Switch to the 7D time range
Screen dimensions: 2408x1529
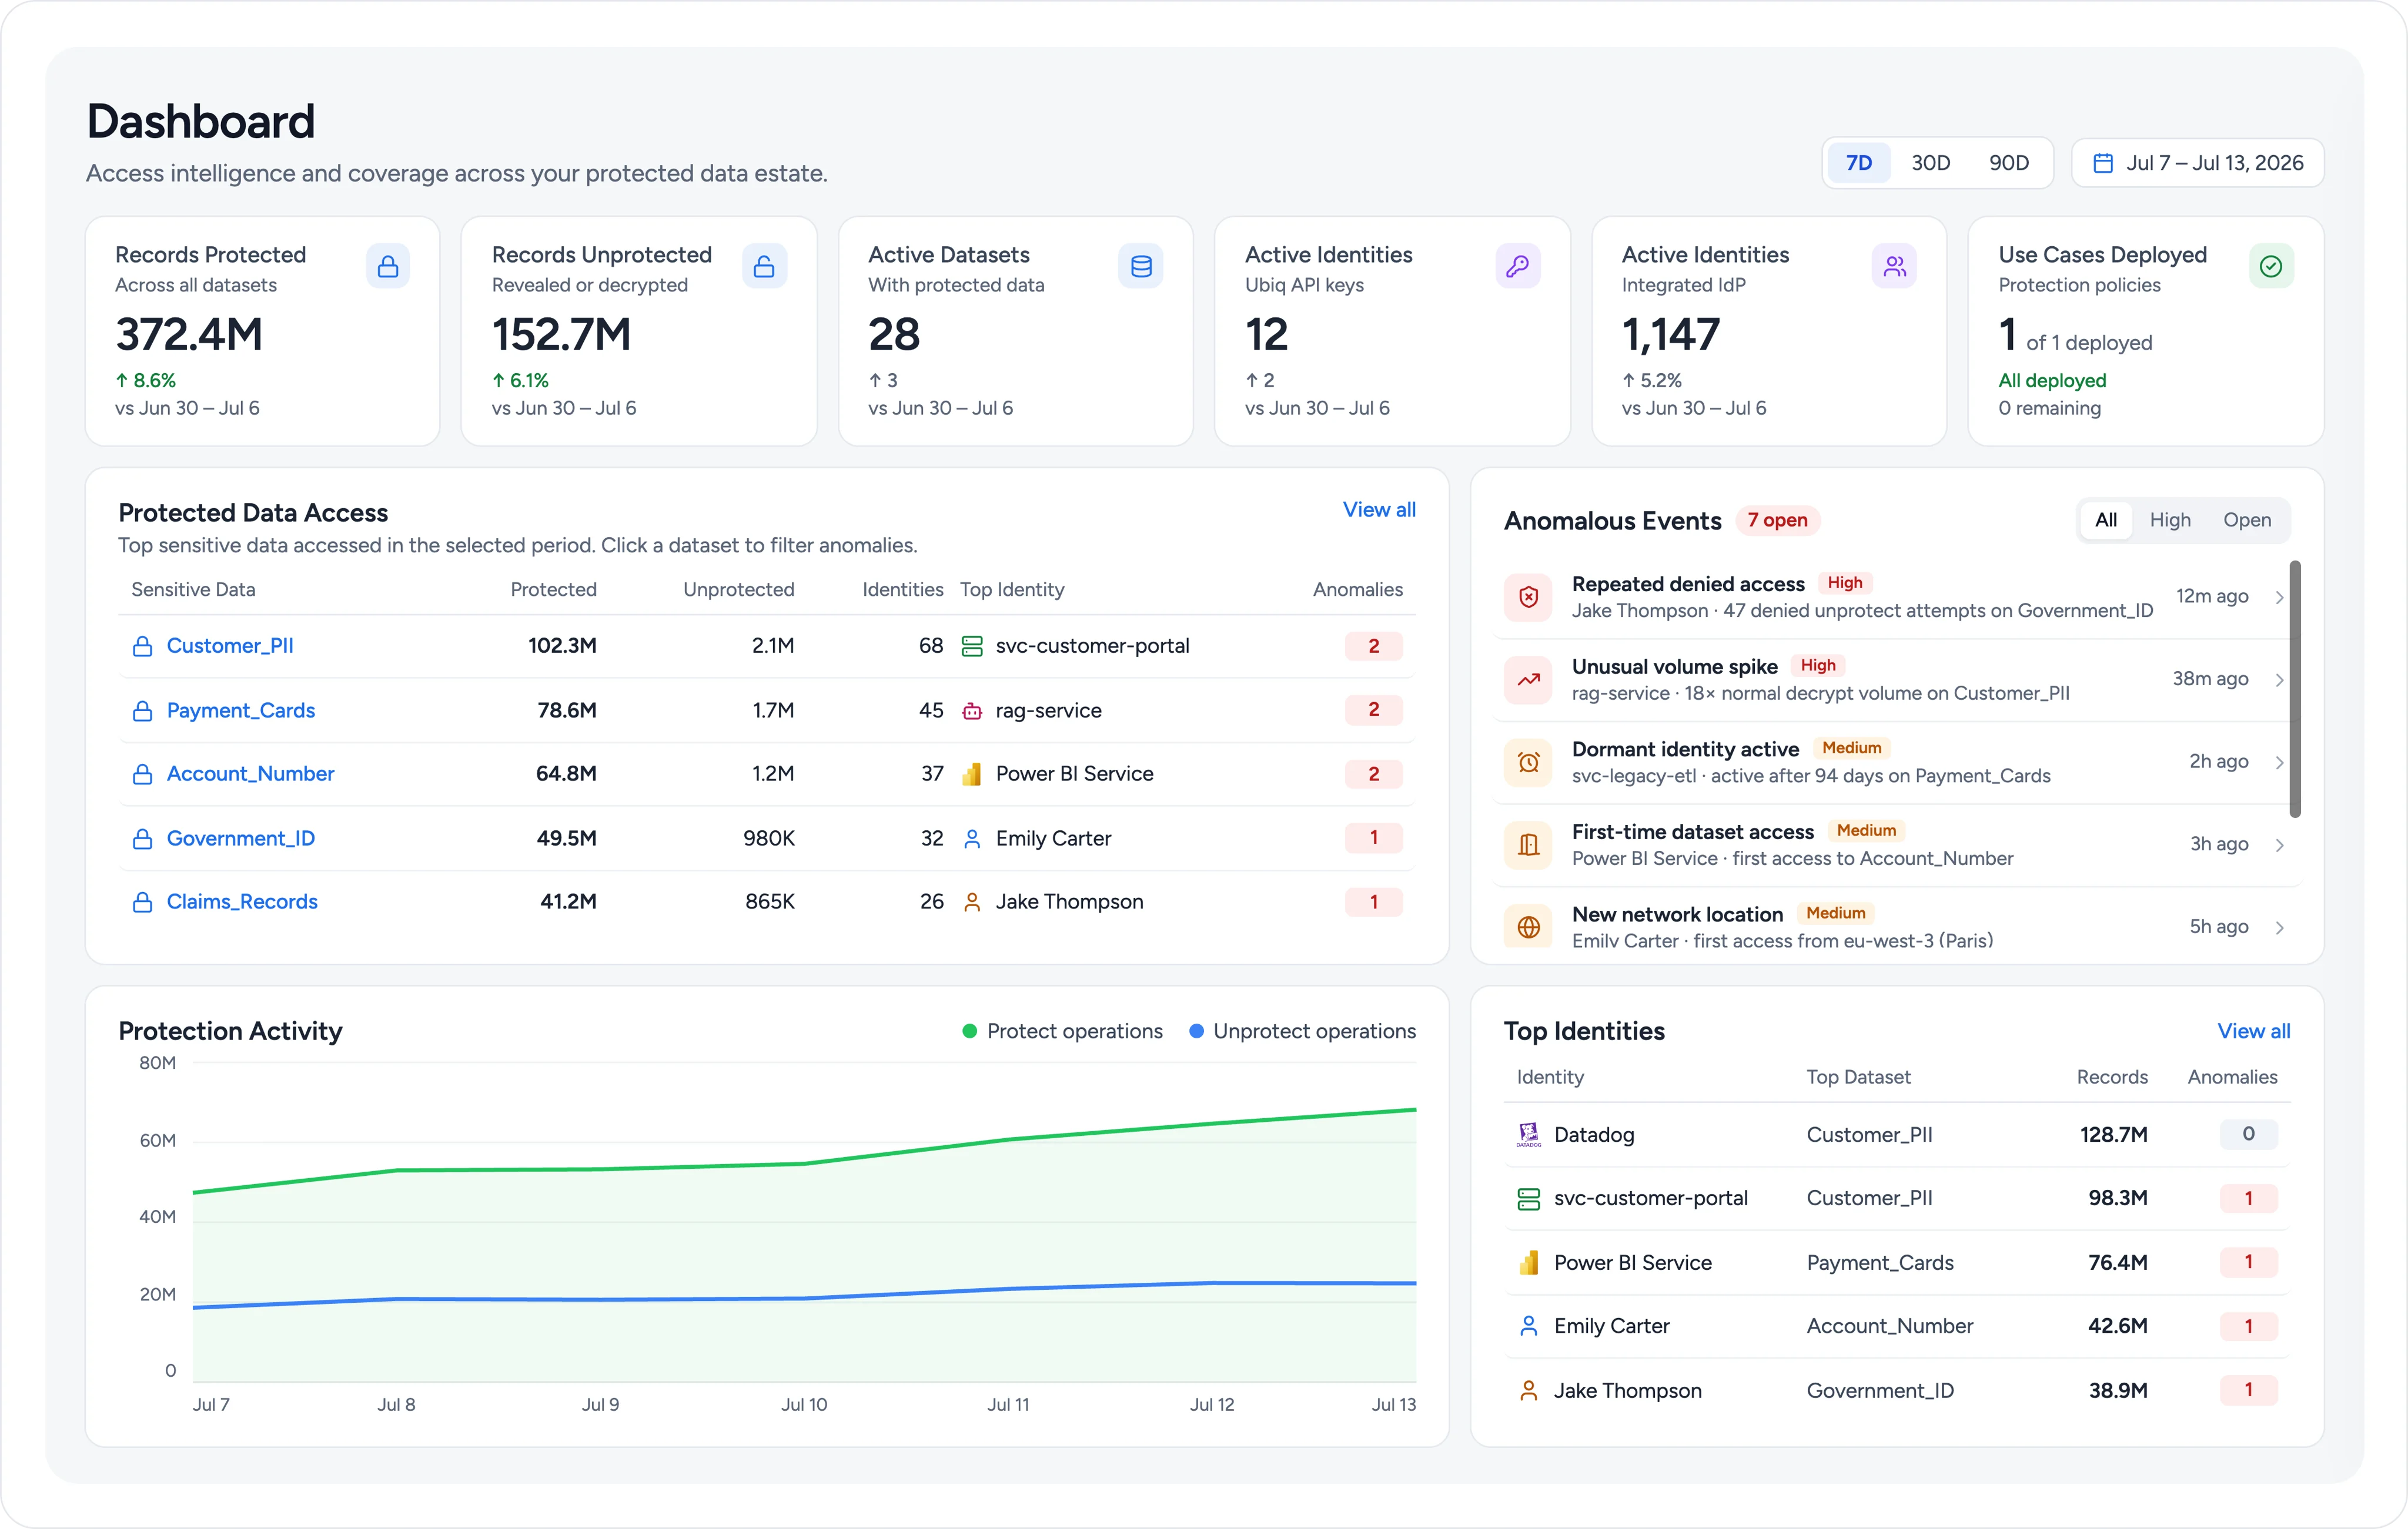(1858, 163)
